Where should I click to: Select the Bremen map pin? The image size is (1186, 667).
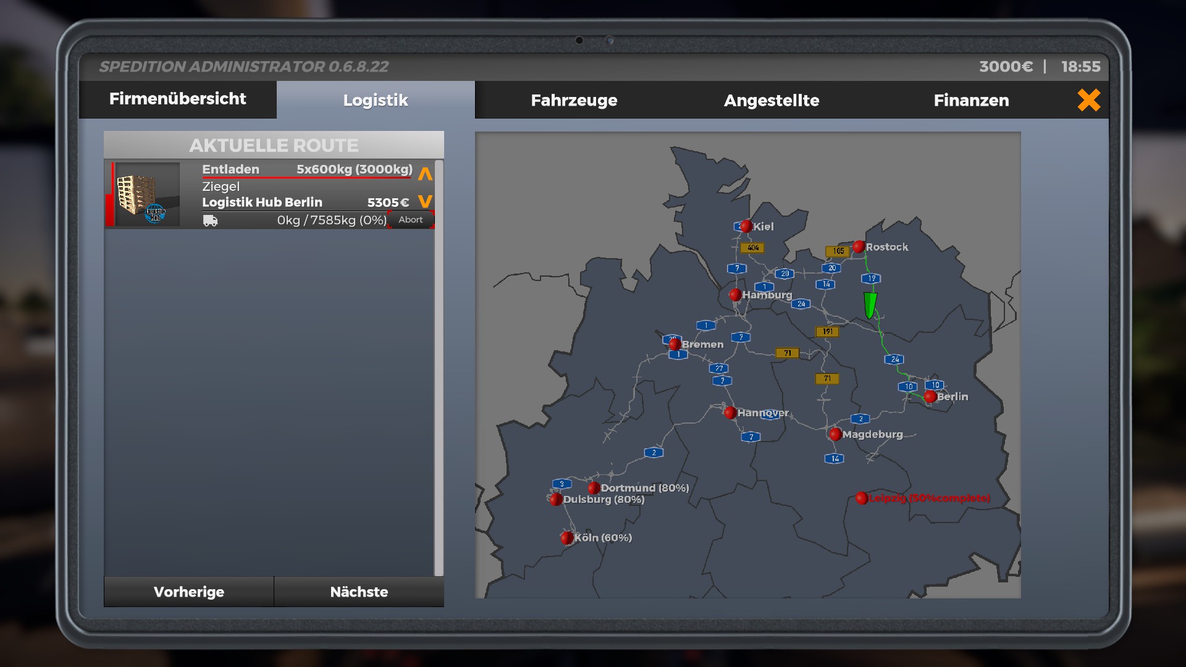(x=675, y=344)
